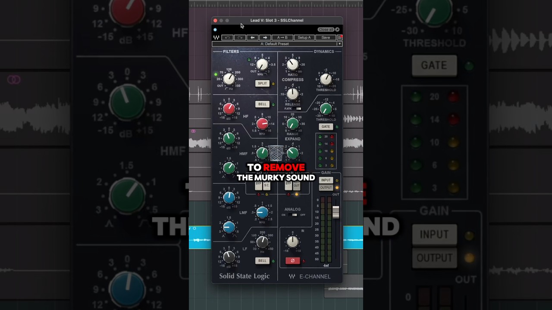552x310 pixels.
Task: Click the green HMF frequency knob
Action: coord(262,153)
